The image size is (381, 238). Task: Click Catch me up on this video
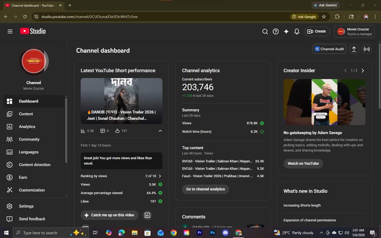110,215
